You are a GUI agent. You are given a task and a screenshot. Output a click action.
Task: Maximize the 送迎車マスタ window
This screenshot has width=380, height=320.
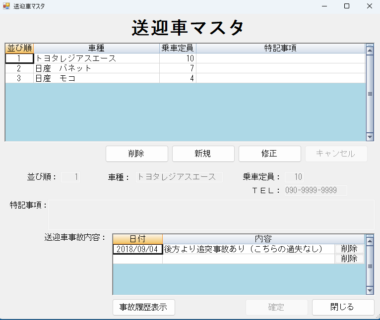[347, 6]
